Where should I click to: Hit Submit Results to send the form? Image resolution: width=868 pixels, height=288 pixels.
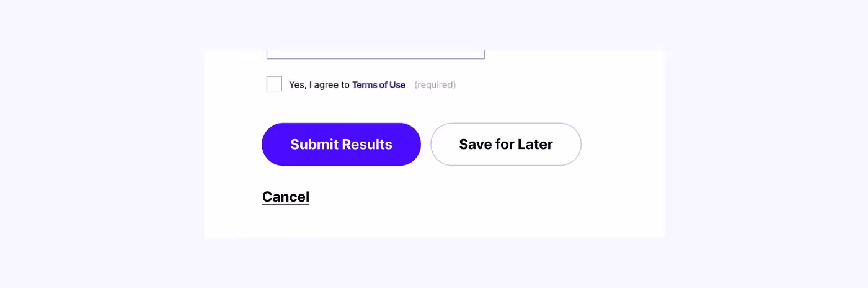click(341, 145)
